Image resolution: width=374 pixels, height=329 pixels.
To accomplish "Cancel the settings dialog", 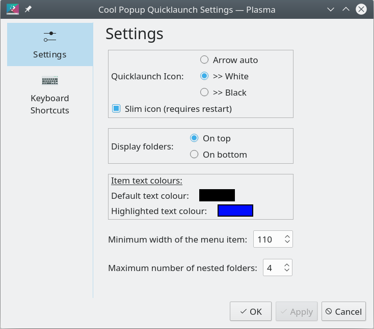I will pos(344,311).
